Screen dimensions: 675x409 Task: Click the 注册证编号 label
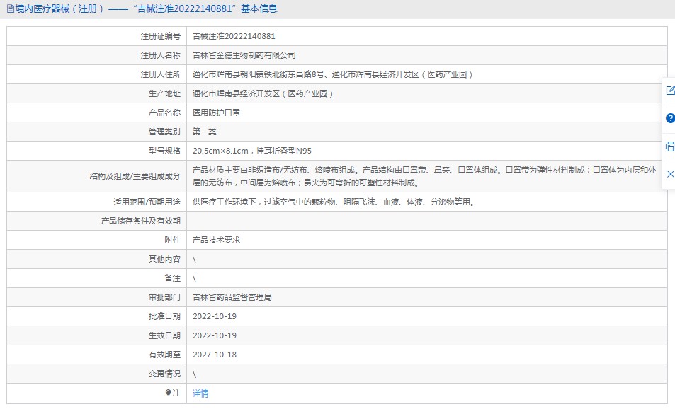pos(161,36)
